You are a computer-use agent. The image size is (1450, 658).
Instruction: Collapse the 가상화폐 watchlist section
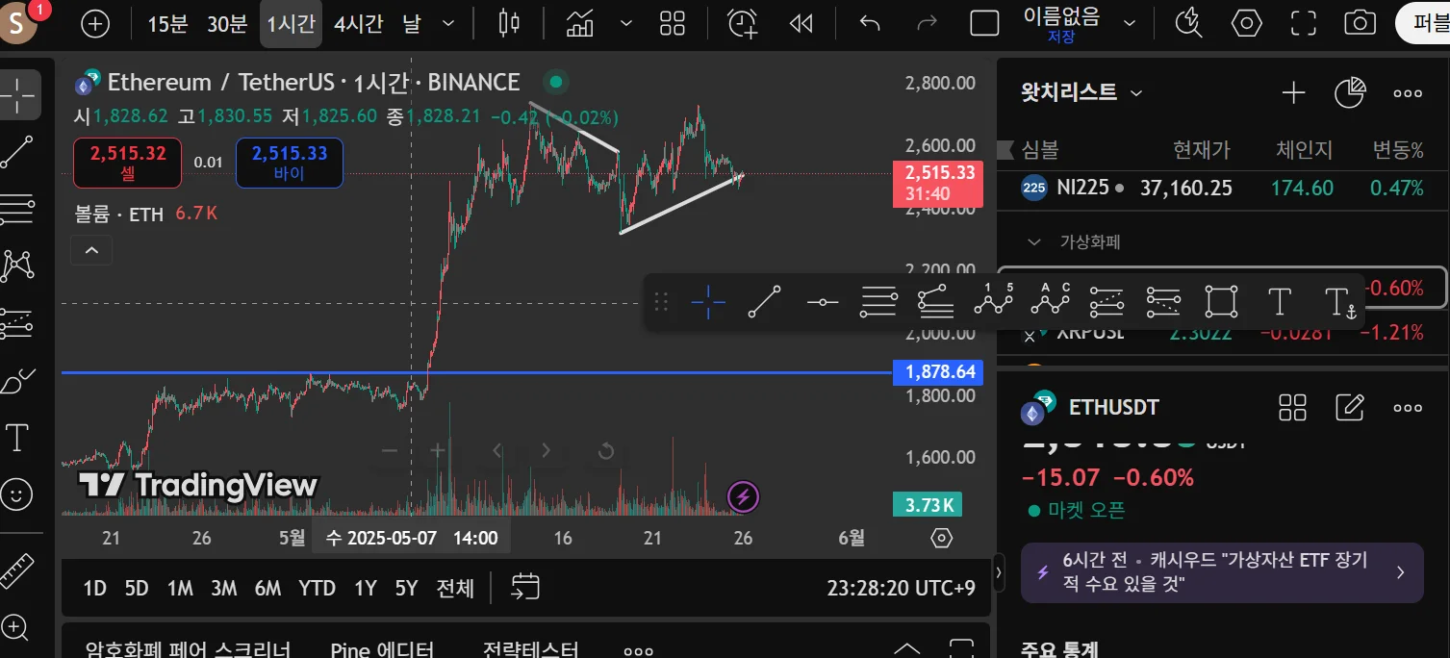pyautogui.click(x=1034, y=241)
